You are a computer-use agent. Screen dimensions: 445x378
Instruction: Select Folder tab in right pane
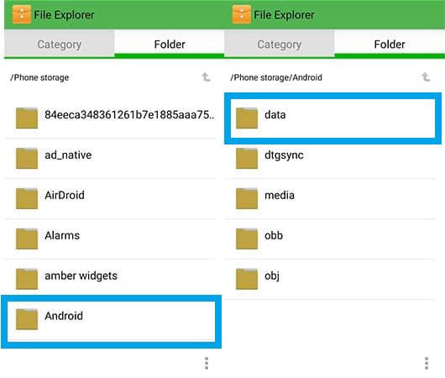pyautogui.click(x=390, y=44)
